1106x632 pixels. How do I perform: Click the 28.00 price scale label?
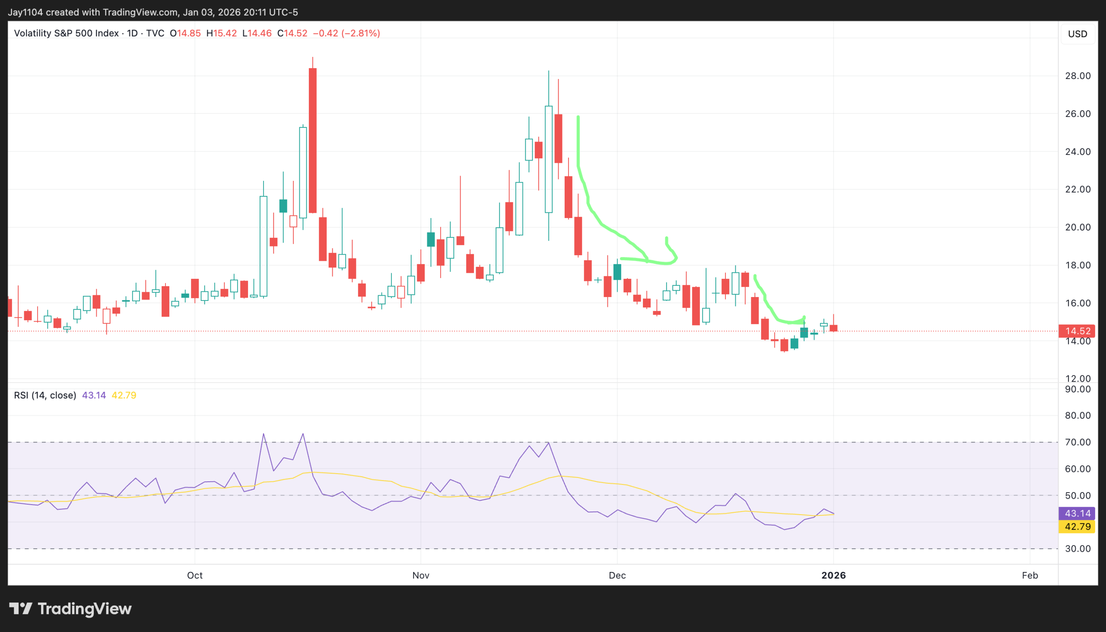pos(1077,76)
